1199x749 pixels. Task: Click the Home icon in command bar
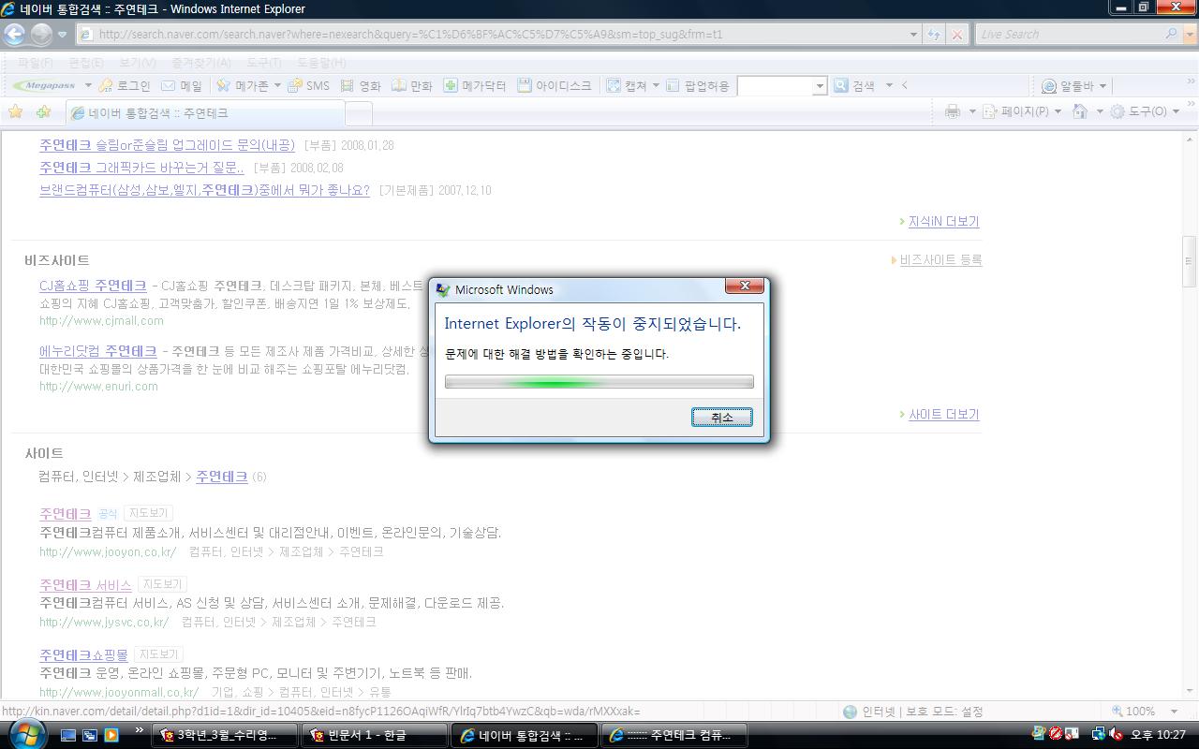point(1080,111)
